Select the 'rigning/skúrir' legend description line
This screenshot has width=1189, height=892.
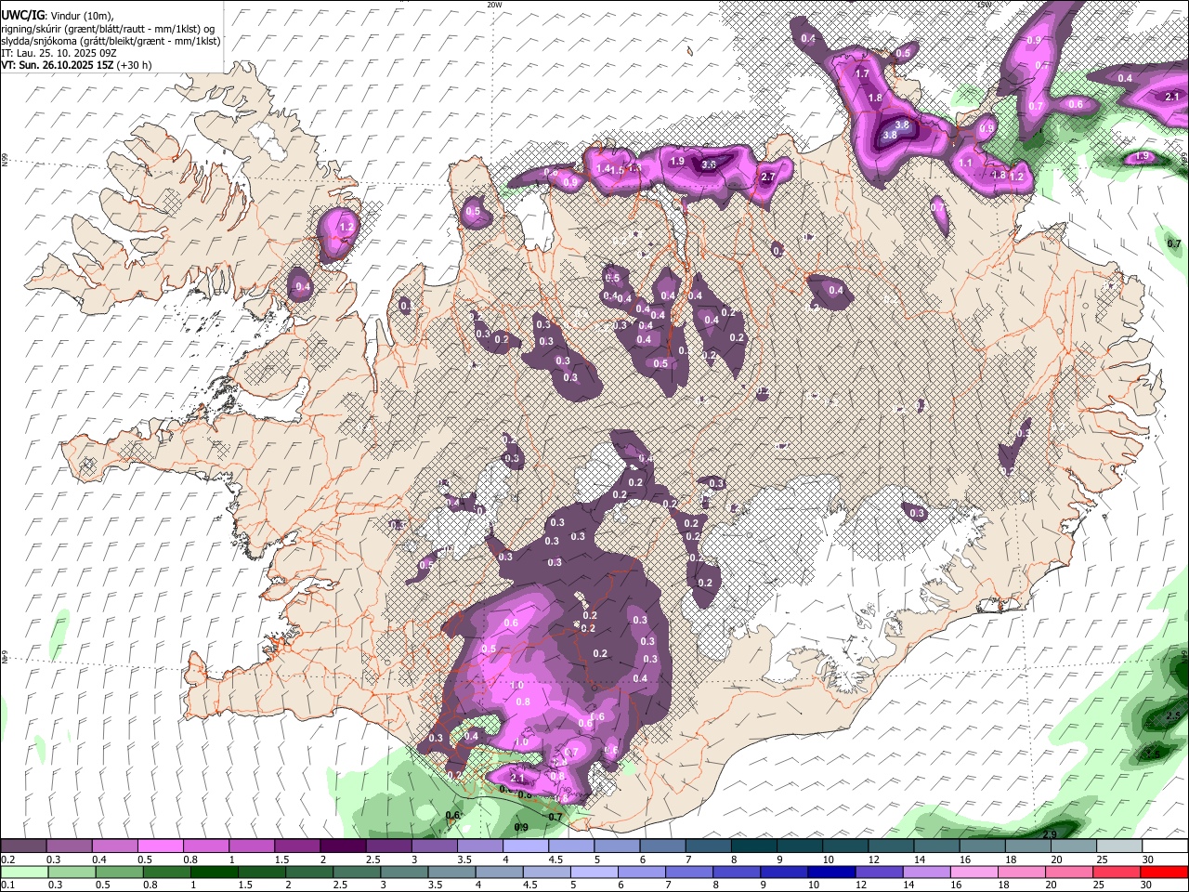click(x=108, y=29)
